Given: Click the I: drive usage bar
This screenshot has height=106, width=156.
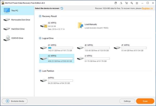Looking at the screenshot, I should tap(97, 59).
